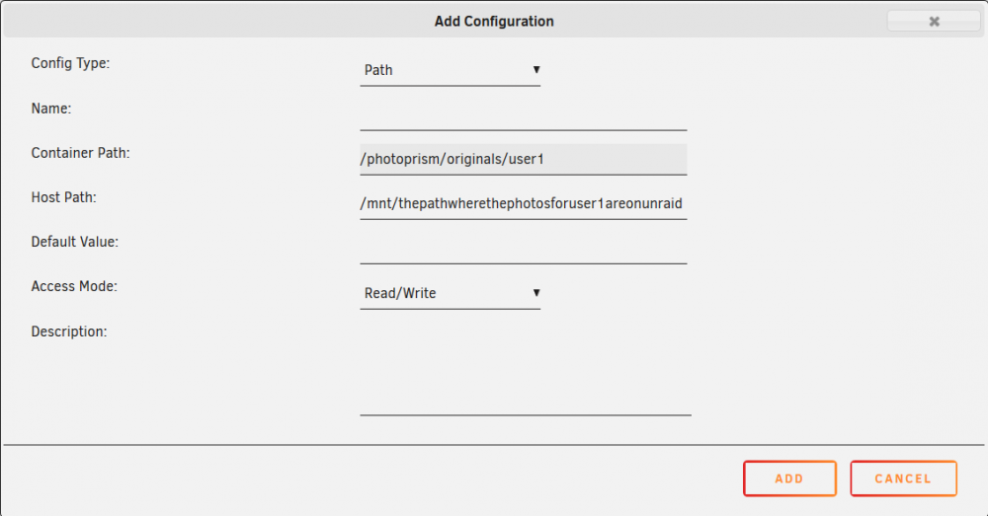Screen dimensions: 988x516
Task: Click the Name label
Action: tap(51, 109)
